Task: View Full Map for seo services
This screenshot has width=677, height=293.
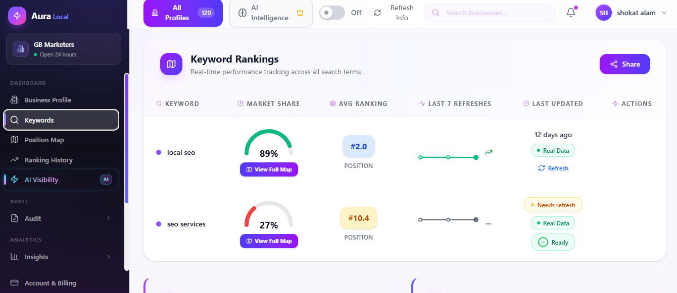Action: [x=269, y=241]
